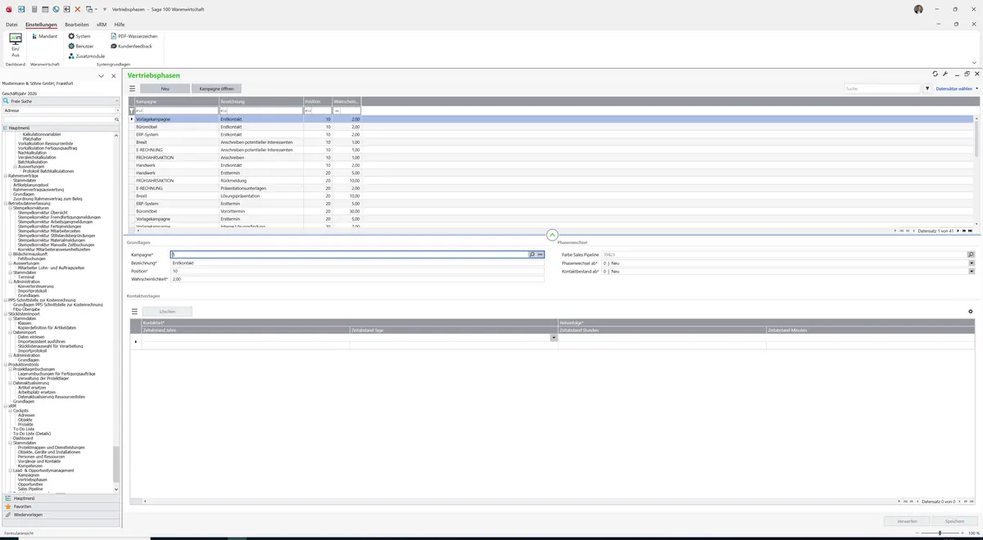Open the Hilfe ribbon tab
This screenshot has width=983, height=540.
pyautogui.click(x=120, y=25)
